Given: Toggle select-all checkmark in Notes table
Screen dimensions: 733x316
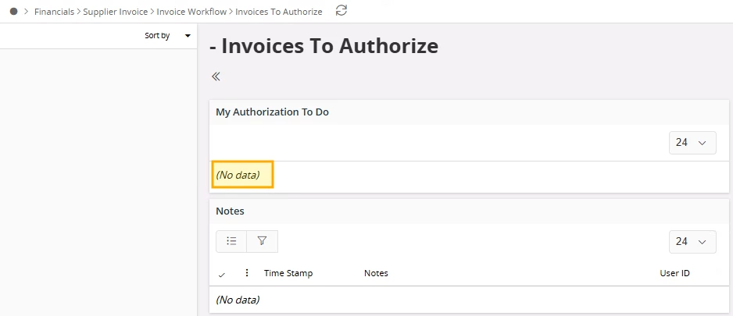Looking at the screenshot, I should click(x=222, y=274).
